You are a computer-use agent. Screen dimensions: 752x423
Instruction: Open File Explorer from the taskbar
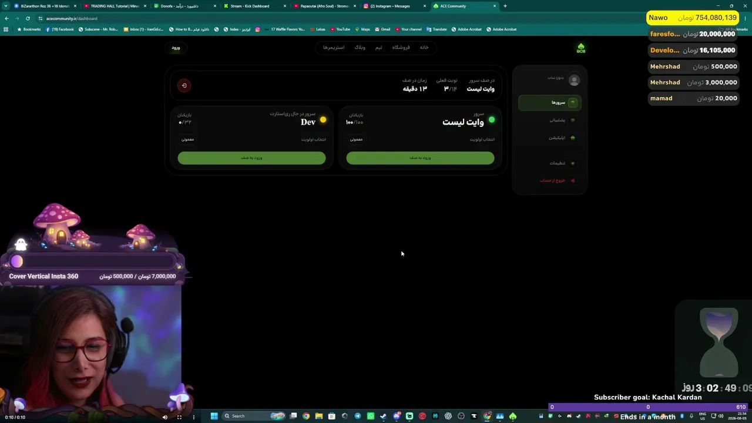point(319,417)
